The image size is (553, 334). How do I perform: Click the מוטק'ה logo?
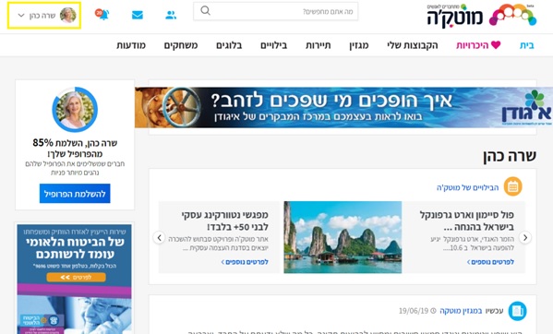click(481, 16)
